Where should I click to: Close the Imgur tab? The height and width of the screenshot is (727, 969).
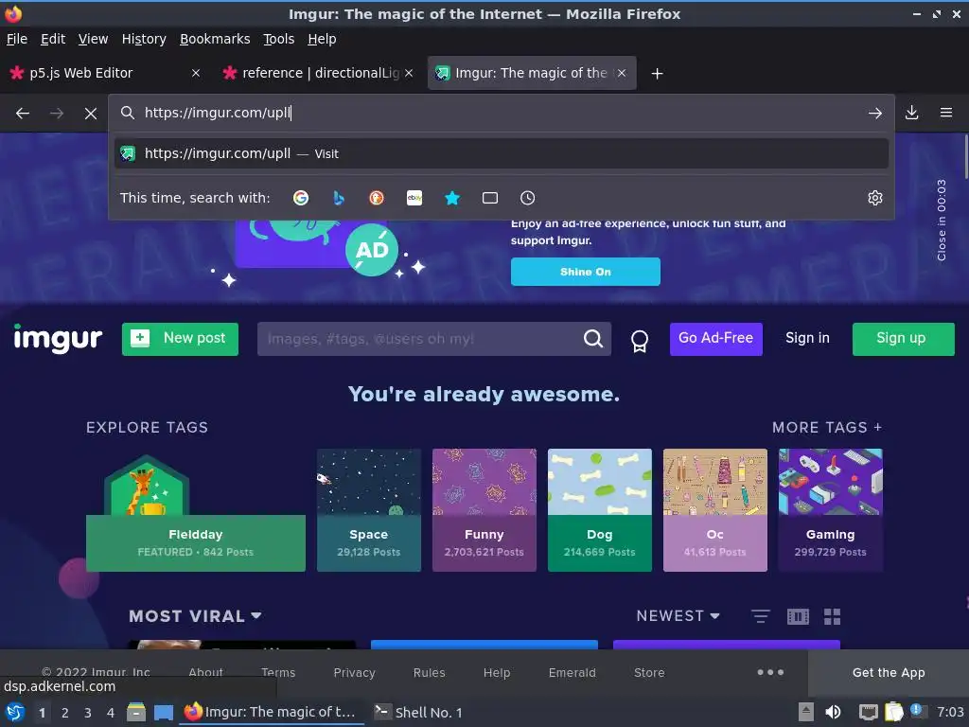click(x=622, y=73)
